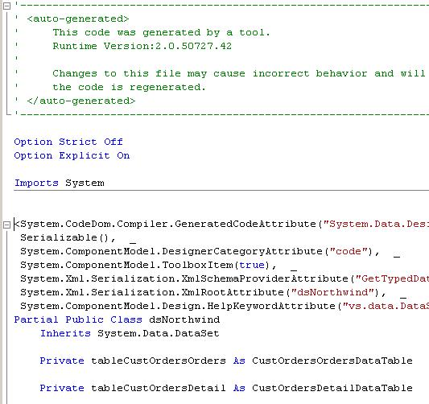This screenshot has height=404, width=429.
Task: Click the tableCustOrdersDetail variable
Action: 159,388
